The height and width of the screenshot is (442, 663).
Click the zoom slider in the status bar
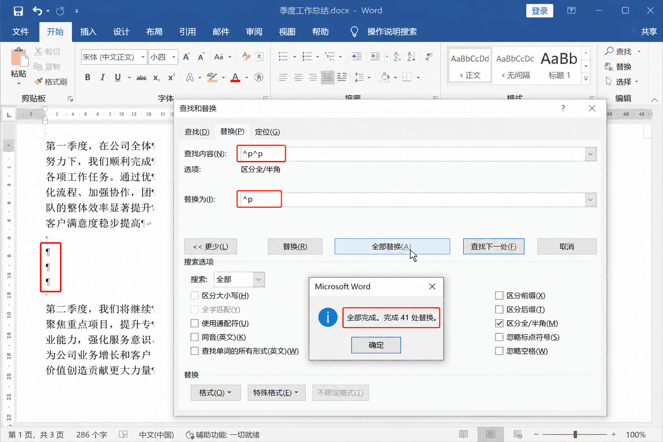575,435
